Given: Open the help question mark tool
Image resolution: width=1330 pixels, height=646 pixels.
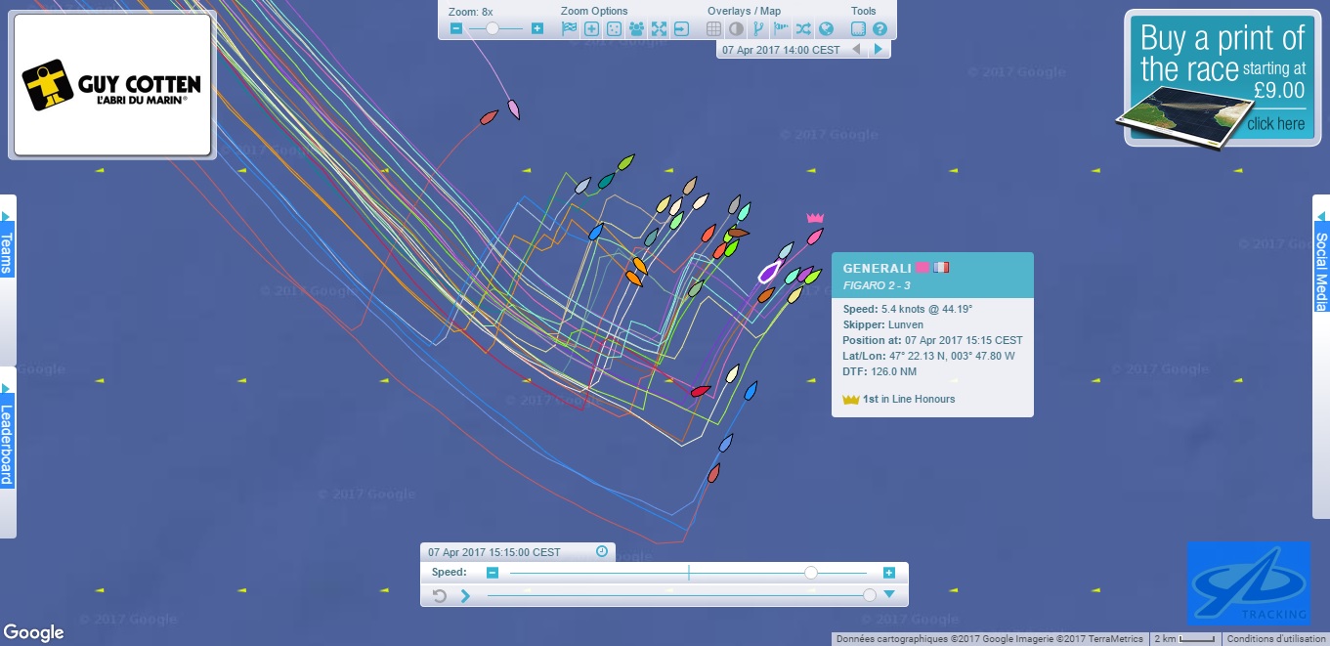Looking at the screenshot, I should (880, 29).
